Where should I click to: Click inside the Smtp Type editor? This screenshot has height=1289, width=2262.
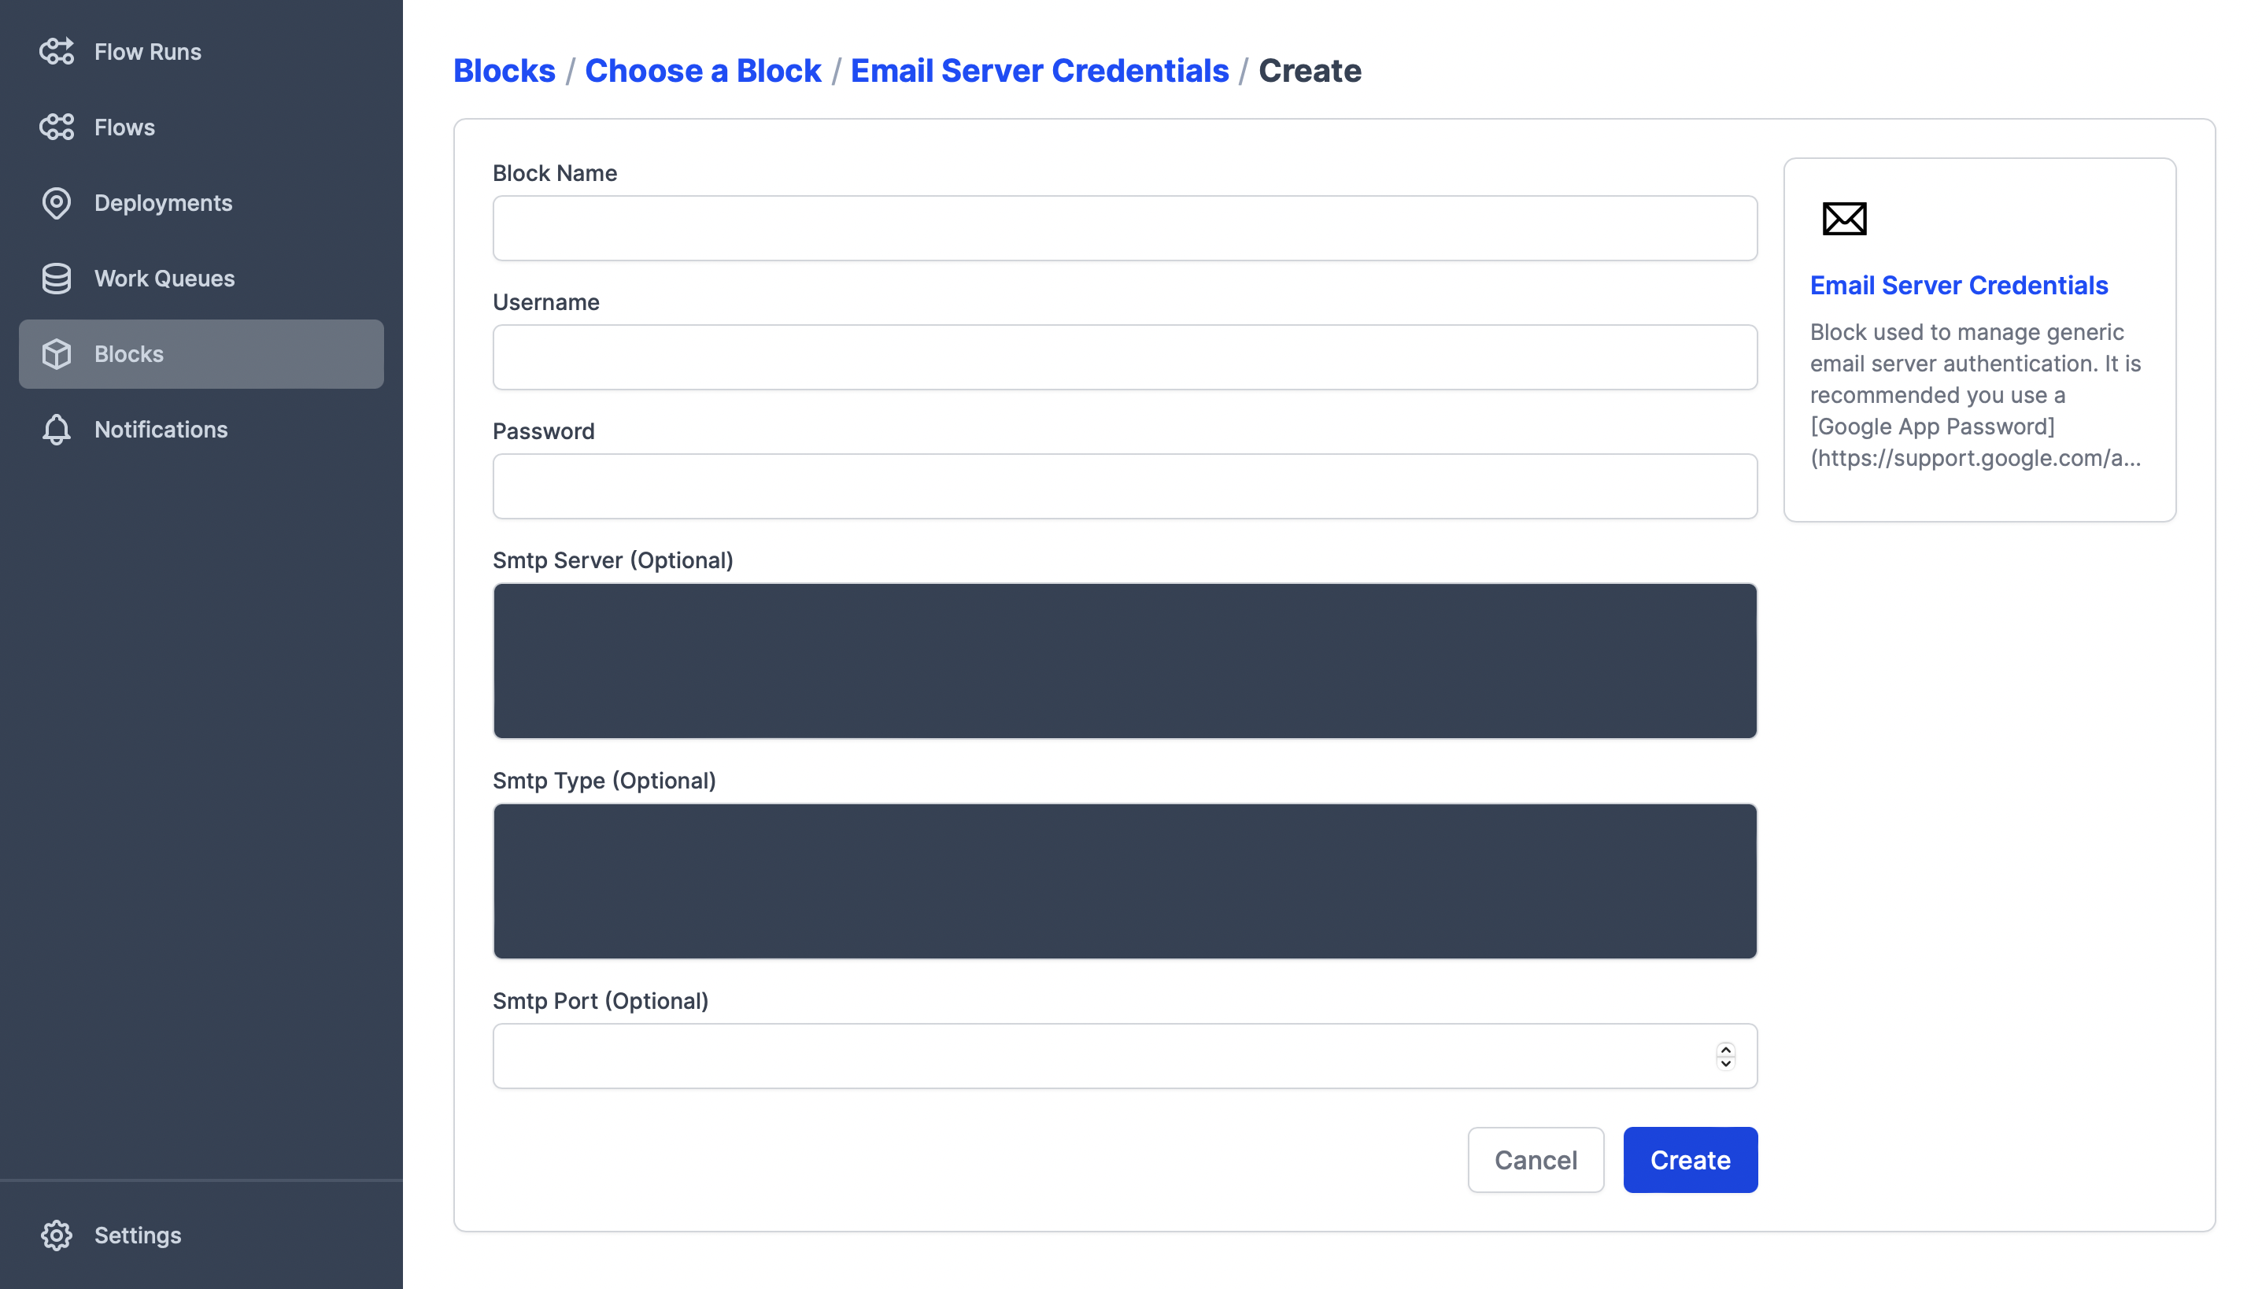click(1125, 881)
